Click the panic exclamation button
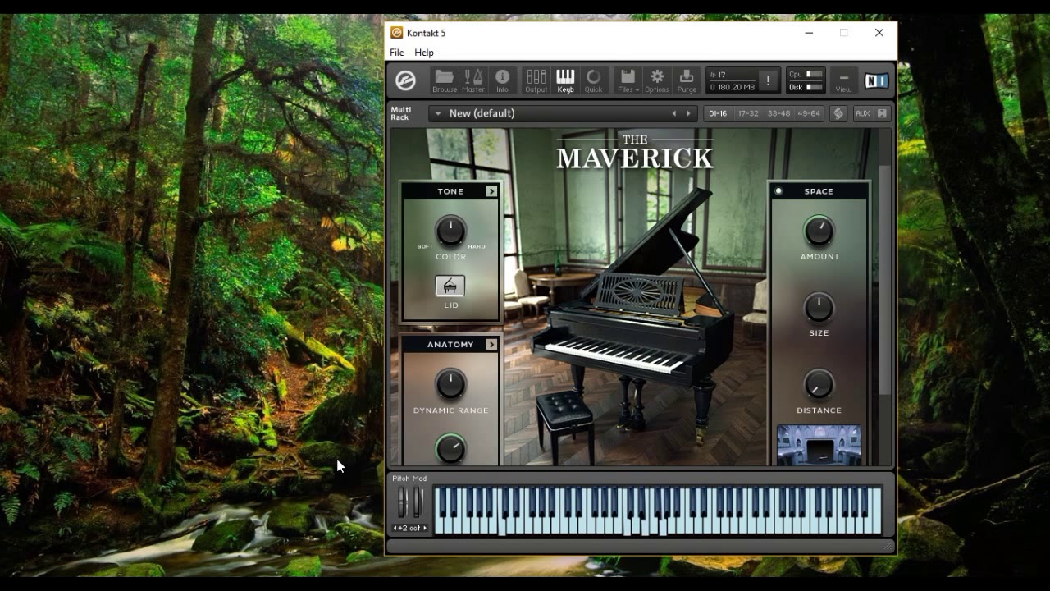1050x591 pixels. (x=768, y=80)
